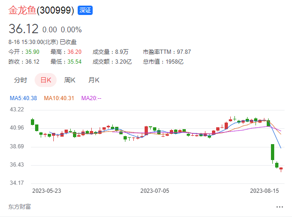Viewport: 292px width, 219px height.
Task: Click the MA20:-- indicator label
Action: pyautogui.click(x=91, y=98)
